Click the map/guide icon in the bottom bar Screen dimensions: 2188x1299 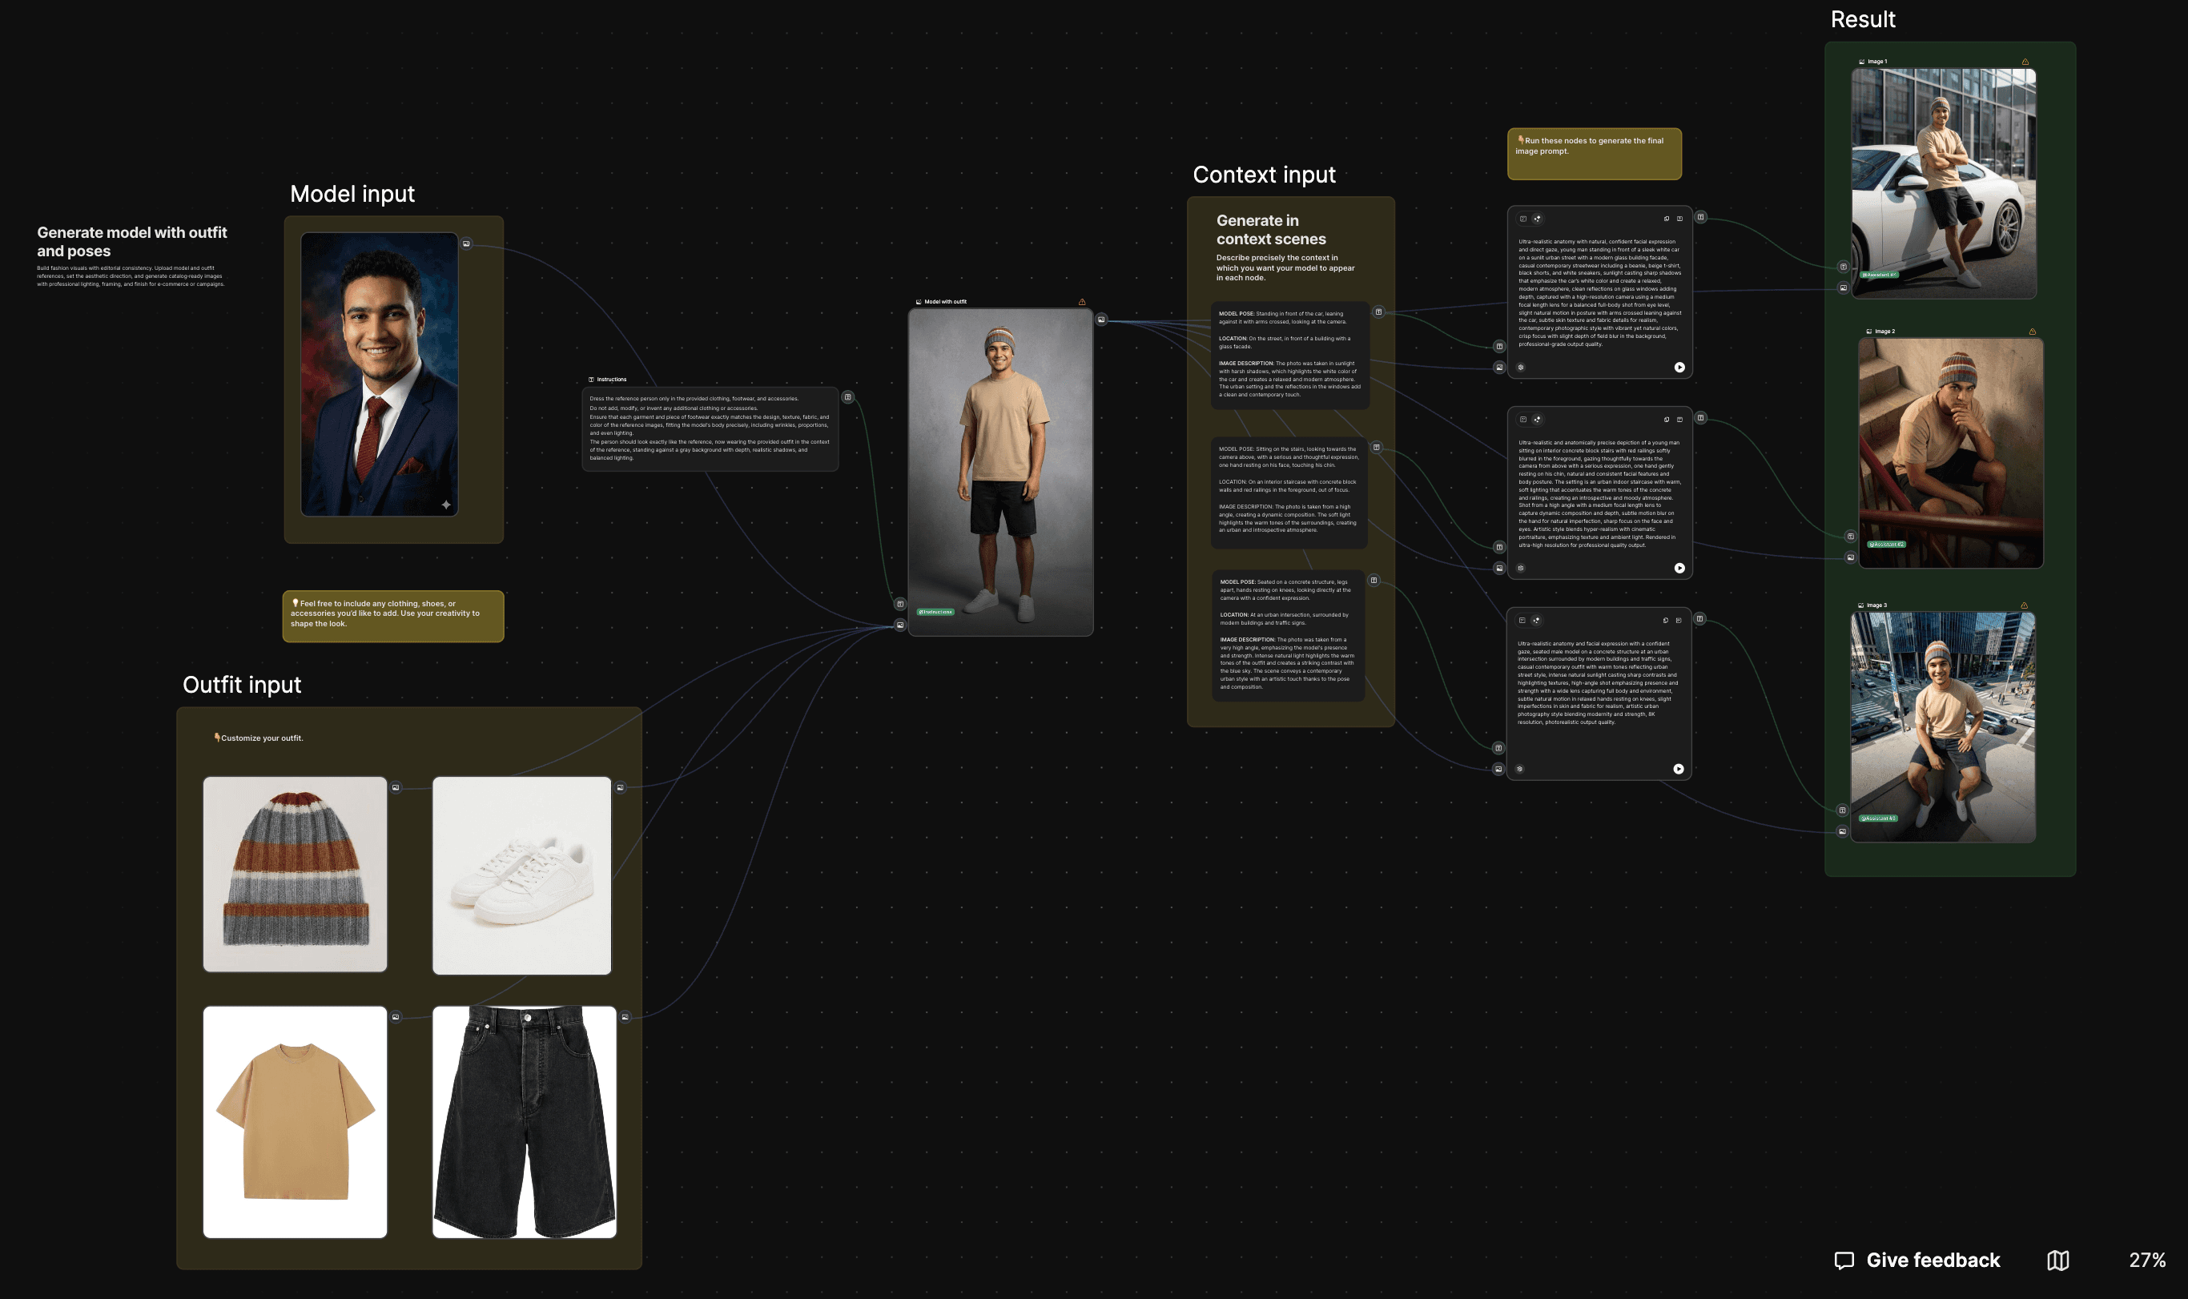click(x=2058, y=1261)
